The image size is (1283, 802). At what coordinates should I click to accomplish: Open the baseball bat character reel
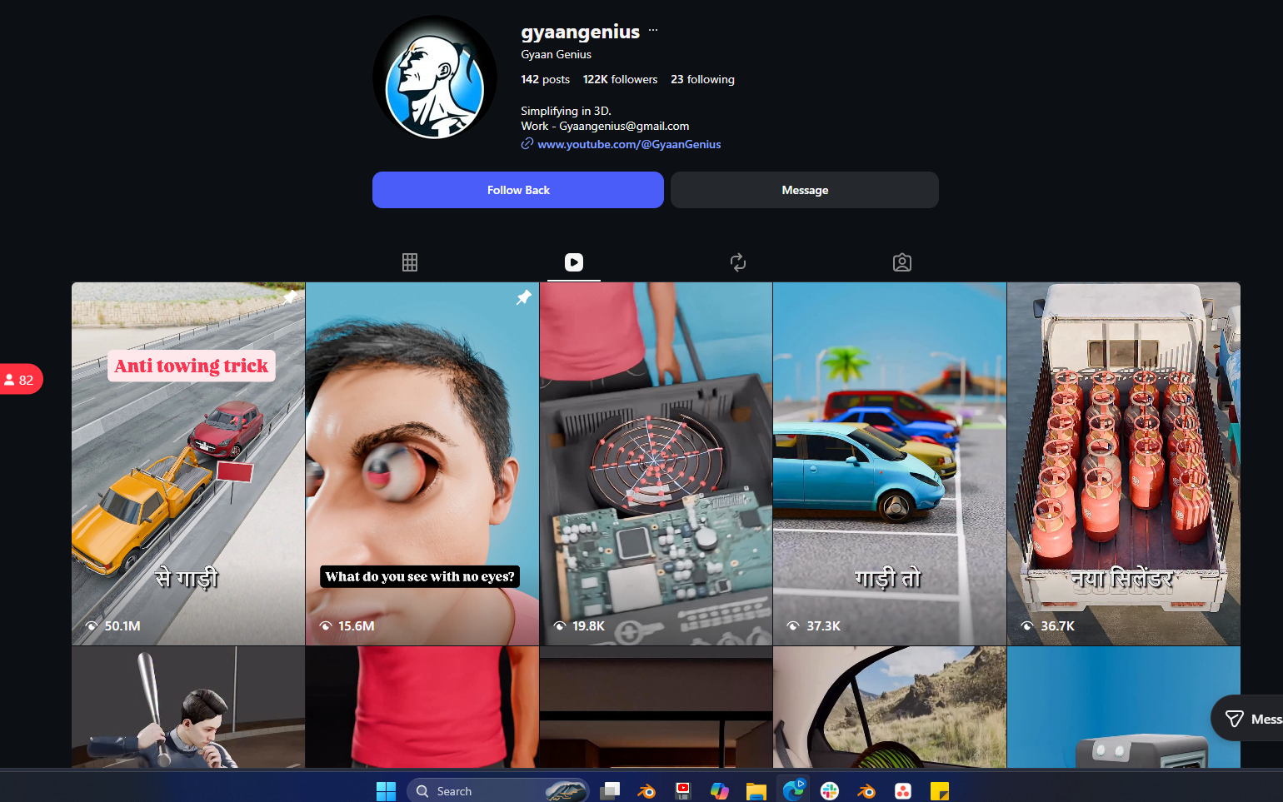(188, 707)
